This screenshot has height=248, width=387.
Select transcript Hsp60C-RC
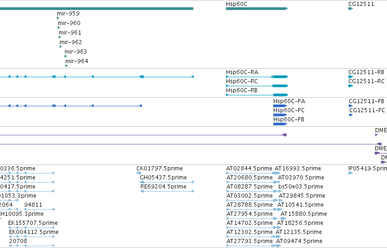242,81
